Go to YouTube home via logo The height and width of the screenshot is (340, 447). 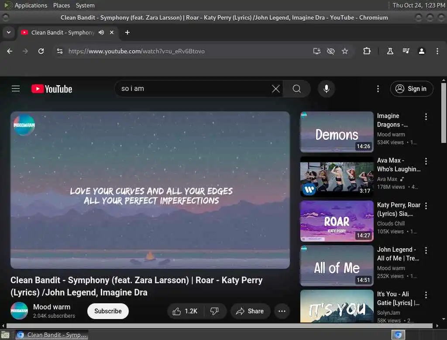(x=52, y=89)
